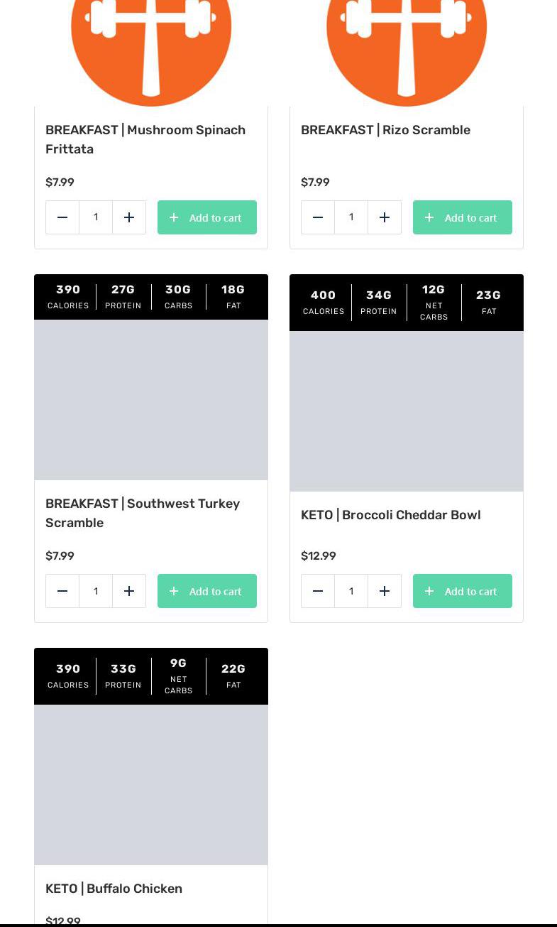557x927 pixels.
Task: Open KETO Buffalo Chicken product title
Action: tap(114, 889)
